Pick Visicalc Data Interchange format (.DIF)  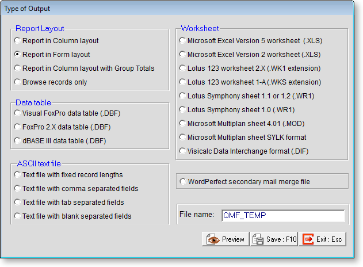183,151
